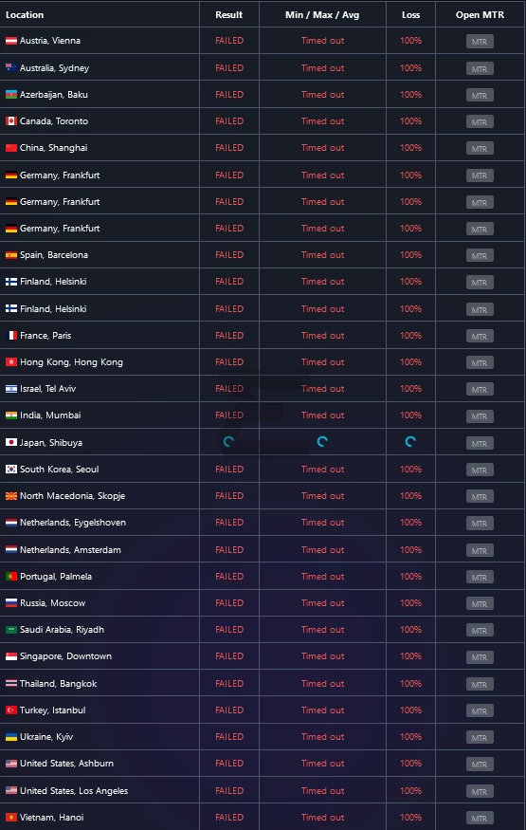526x830 pixels.
Task: Open MTR for Turkey, Istanbul
Action: 480,710
